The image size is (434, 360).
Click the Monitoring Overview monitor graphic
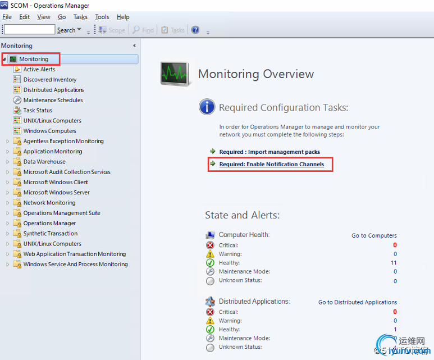pos(175,74)
